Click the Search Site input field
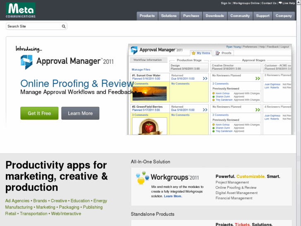Screen dimensions: 301x226 pyautogui.click(x=36, y=27)
